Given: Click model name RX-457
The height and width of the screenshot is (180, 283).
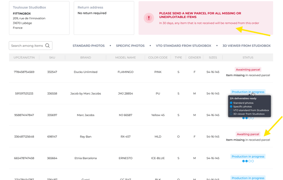Looking at the screenshot, I should click(125, 136).
